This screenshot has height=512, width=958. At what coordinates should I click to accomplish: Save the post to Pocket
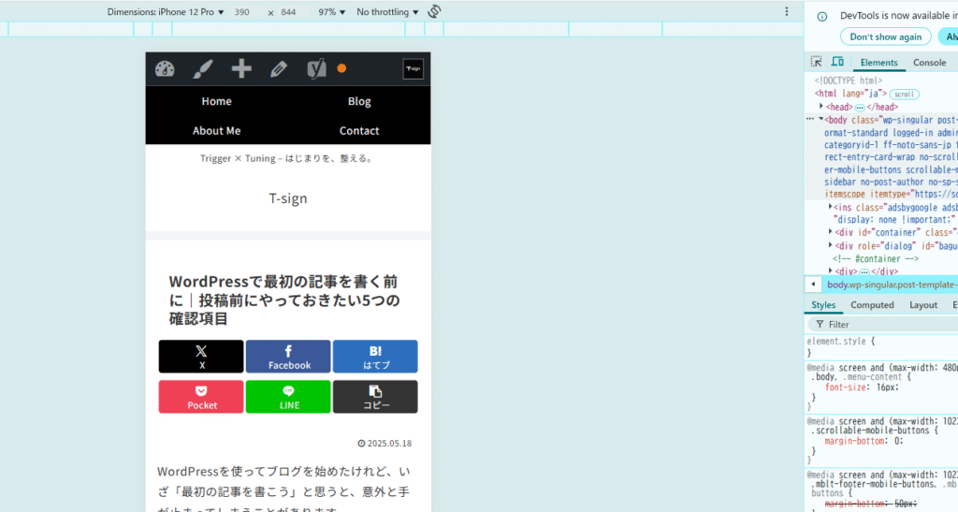coord(201,397)
